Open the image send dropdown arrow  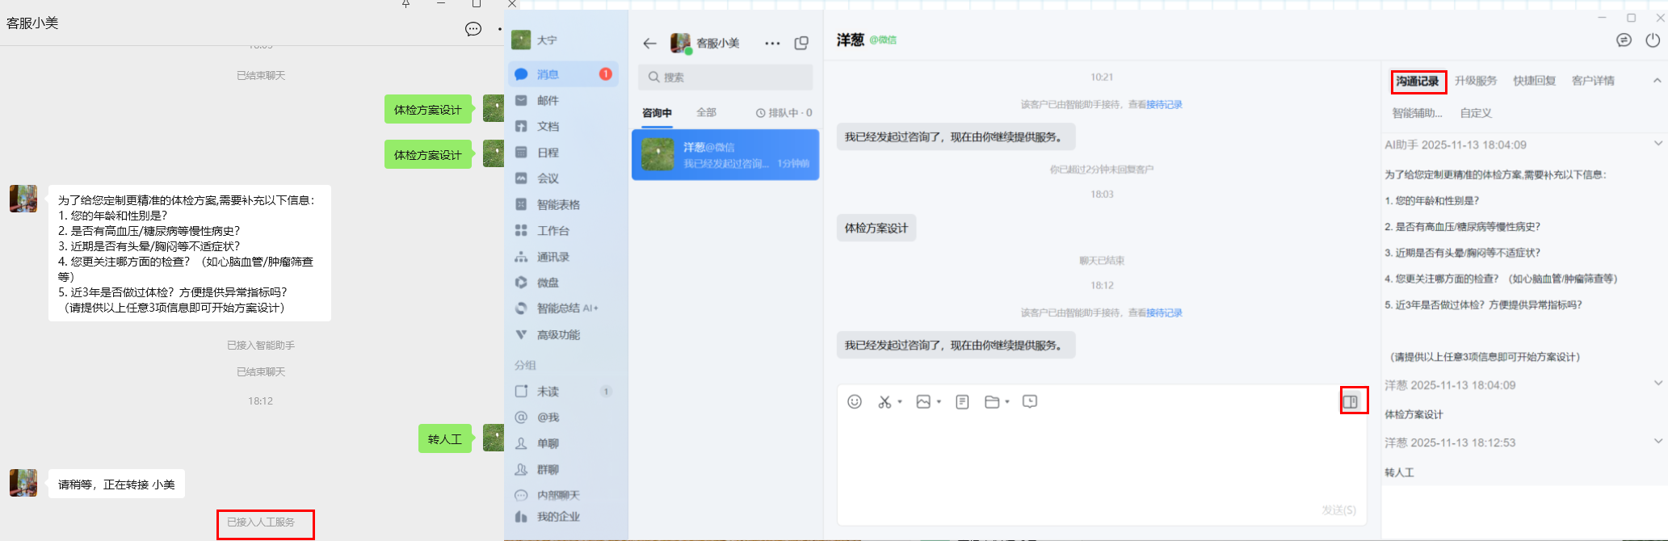(939, 402)
